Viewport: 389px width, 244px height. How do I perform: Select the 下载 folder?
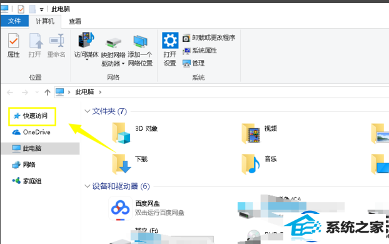pyautogui.click(x=130, y=163)
